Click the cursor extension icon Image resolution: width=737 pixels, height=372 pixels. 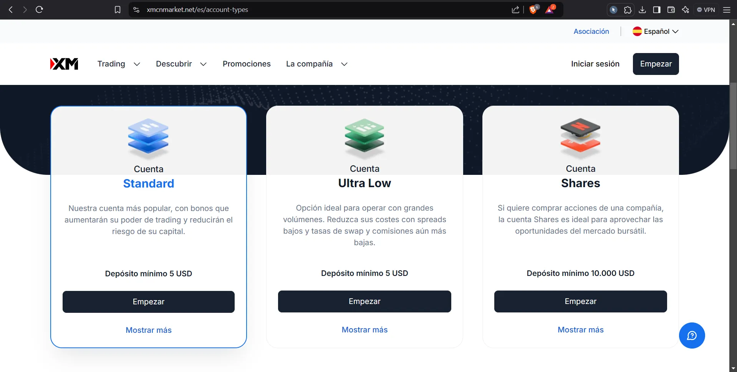(613, 10)
